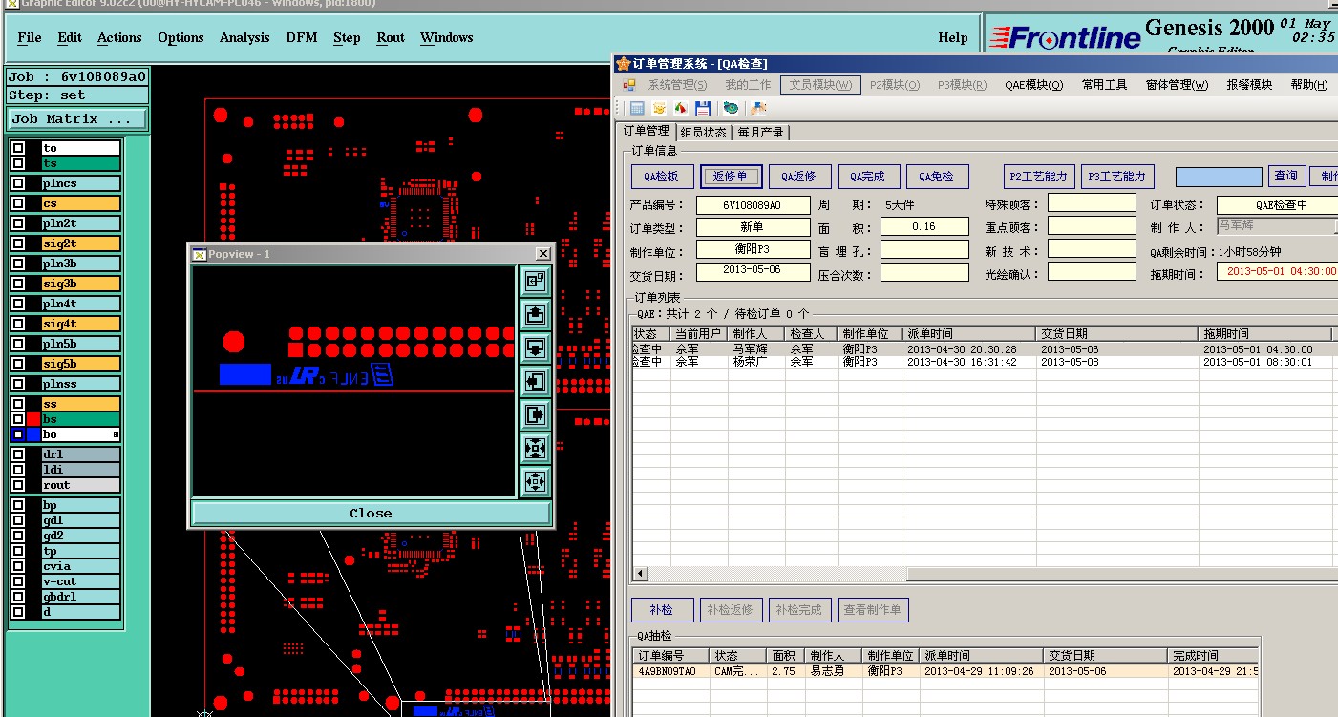Click the up-arrow icon in Popview
The width and height of the screenshot is (1338, 717).
coord(535,313)
